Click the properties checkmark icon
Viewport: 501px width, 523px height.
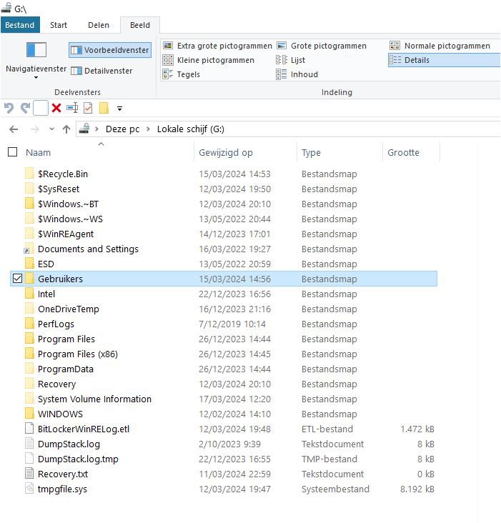coord(88,108)
